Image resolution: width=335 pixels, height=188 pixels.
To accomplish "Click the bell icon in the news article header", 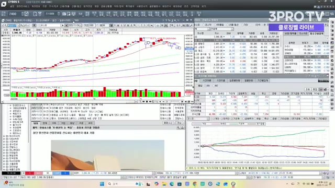I will 182,127.
